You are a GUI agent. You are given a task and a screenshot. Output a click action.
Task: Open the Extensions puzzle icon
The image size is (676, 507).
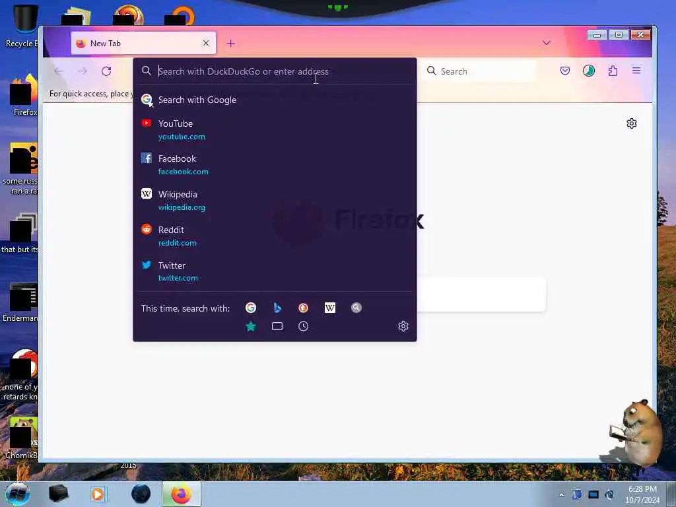tap(613, 71)
